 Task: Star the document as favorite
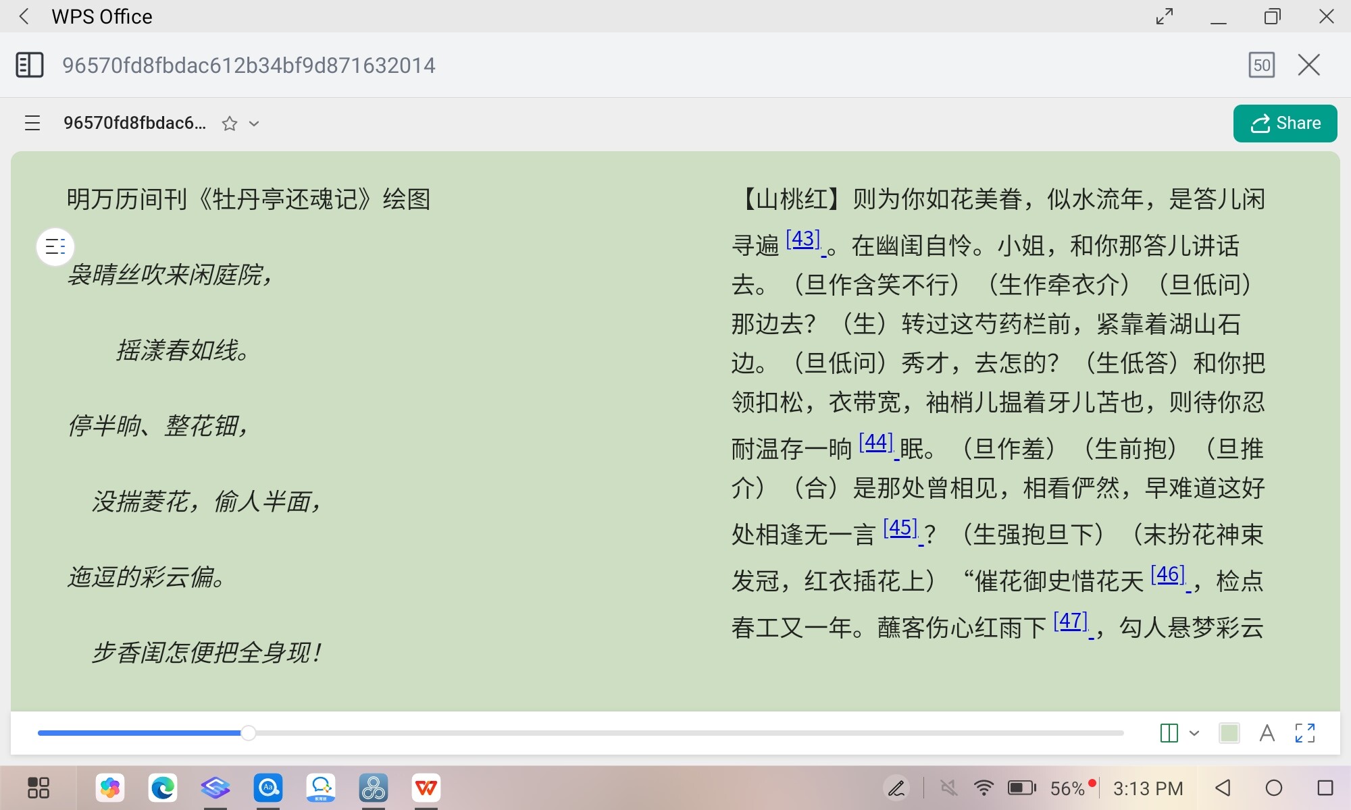230,124
